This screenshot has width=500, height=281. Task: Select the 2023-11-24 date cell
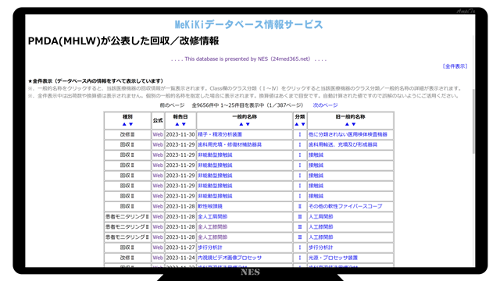(180, 258)
